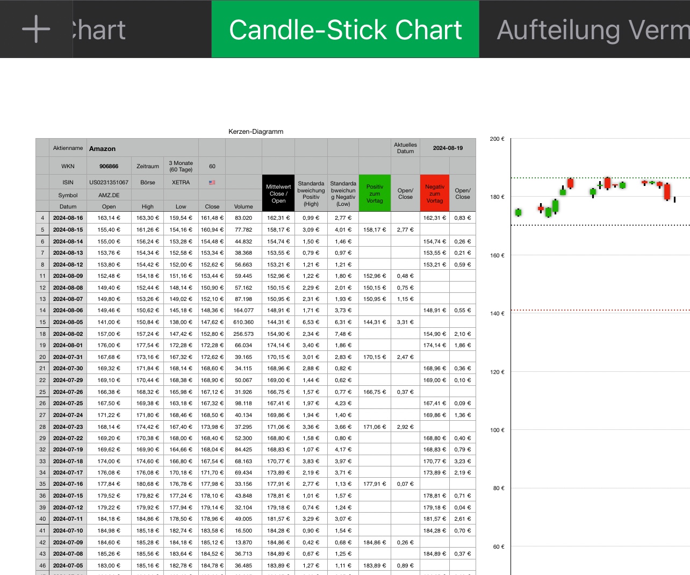Viewport: 690px width, 575px height.
Task: Select the "3 Monate (60 Tage)" cell
Action: (181, 166)
